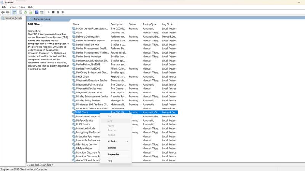Open the View menu in the menu bar
The height and width of the screenshot is (171, 305).
point(22,7)
